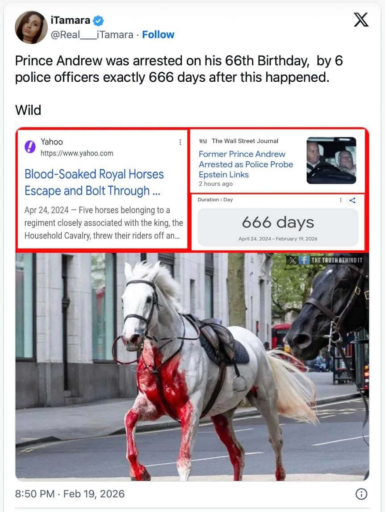This screenshot has height=512, width=385.
Task: Click Facebook icon in image watermark
Action: pos(304,260)
